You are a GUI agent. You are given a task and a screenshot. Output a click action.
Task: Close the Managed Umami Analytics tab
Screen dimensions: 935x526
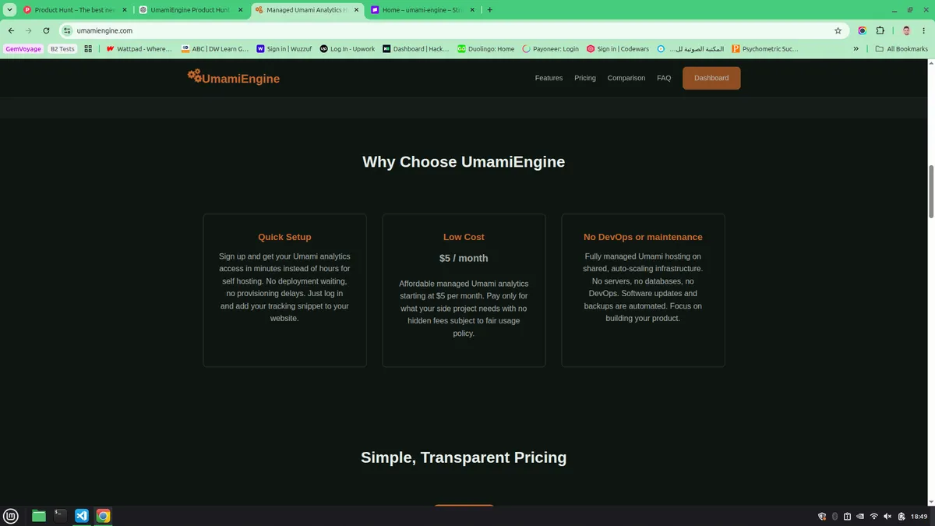(x=355, y=10)
